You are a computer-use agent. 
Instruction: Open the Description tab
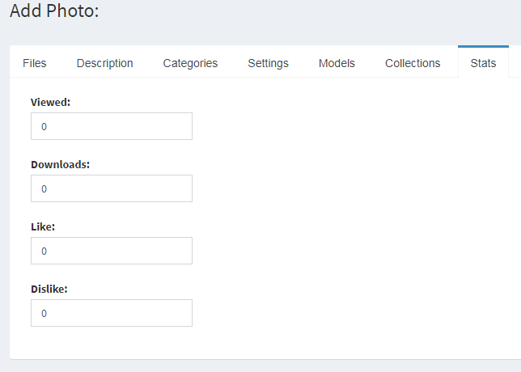coord(104,63)
